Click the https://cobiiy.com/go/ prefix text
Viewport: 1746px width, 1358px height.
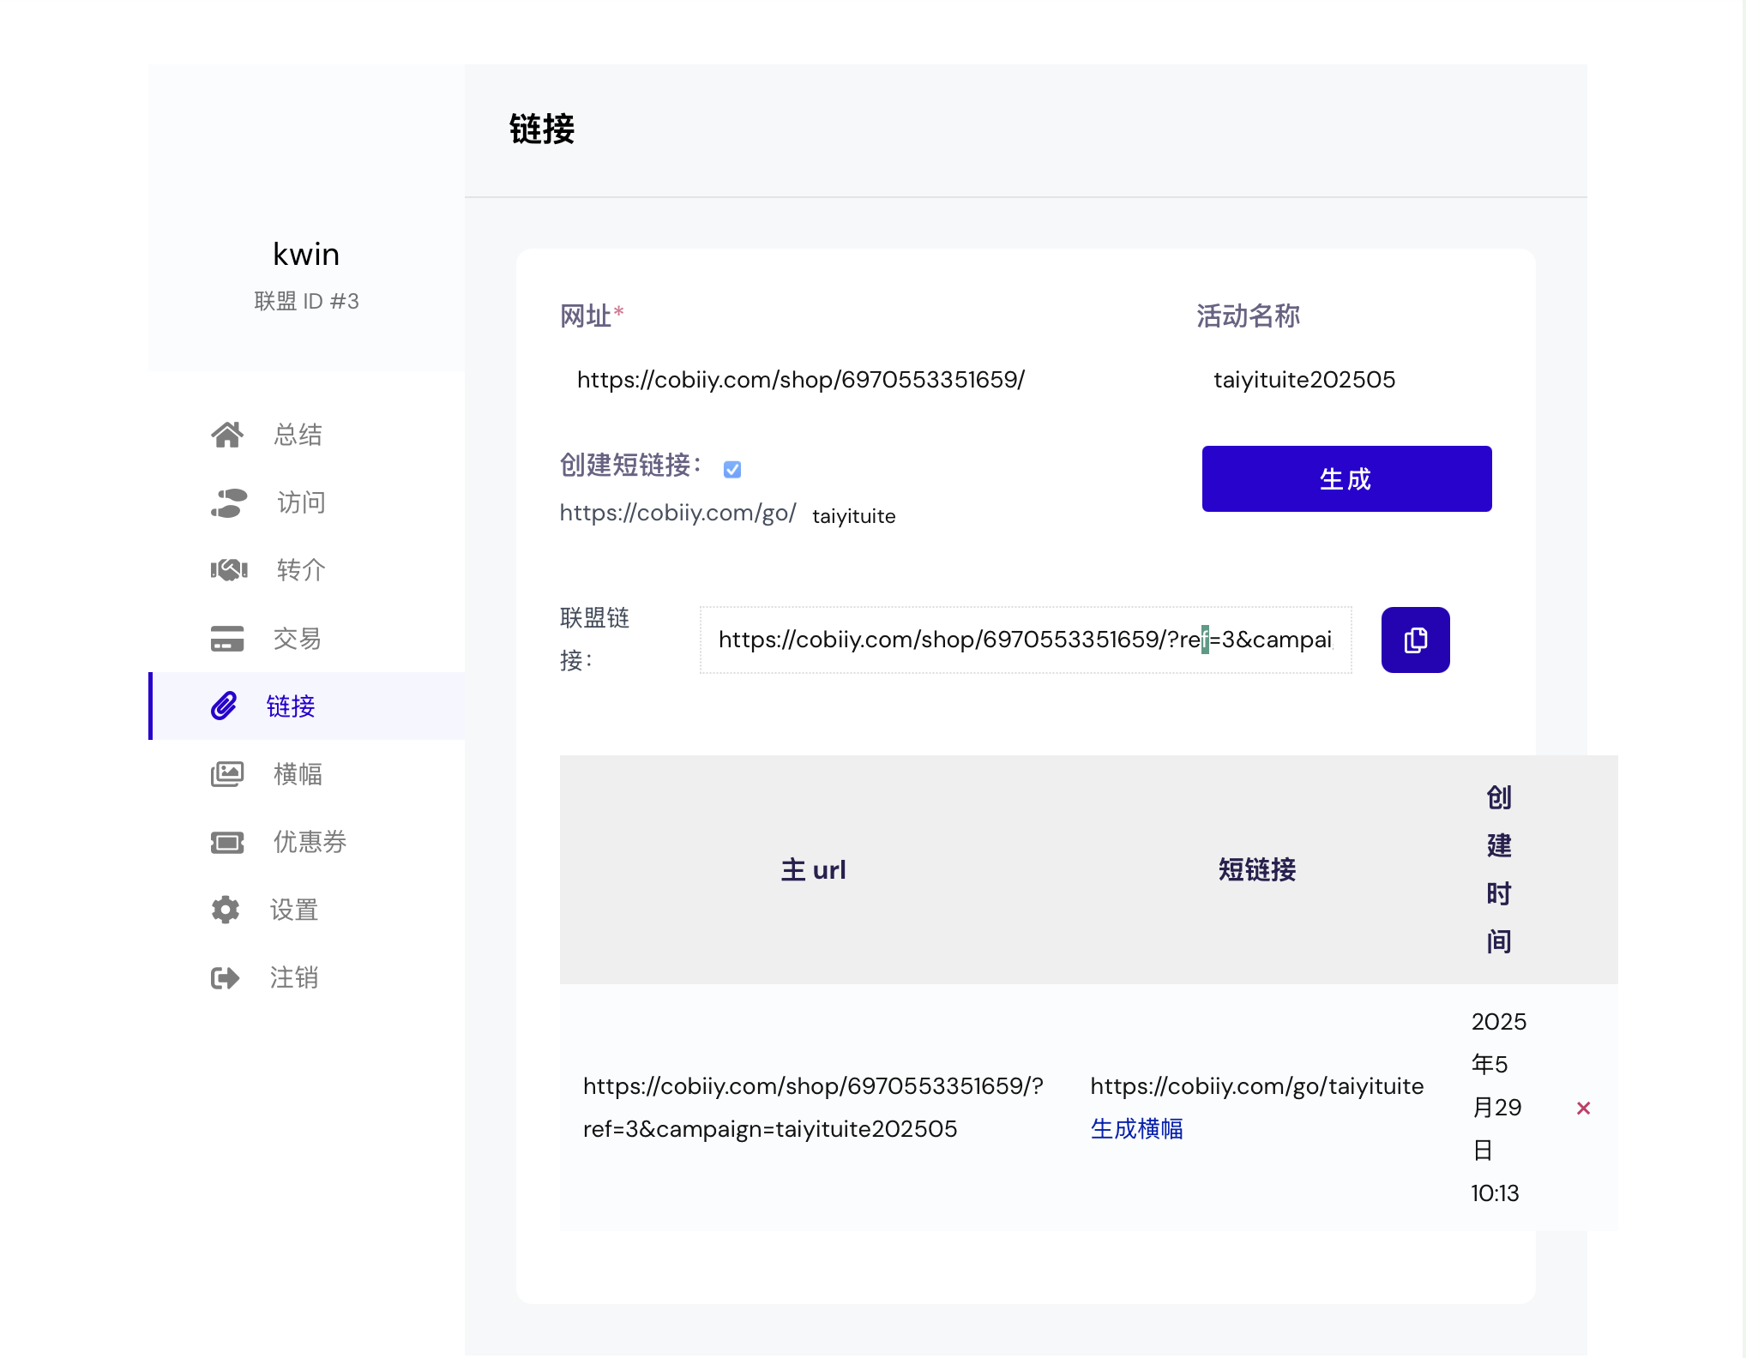pyautogui.click(x=677, y=513)
